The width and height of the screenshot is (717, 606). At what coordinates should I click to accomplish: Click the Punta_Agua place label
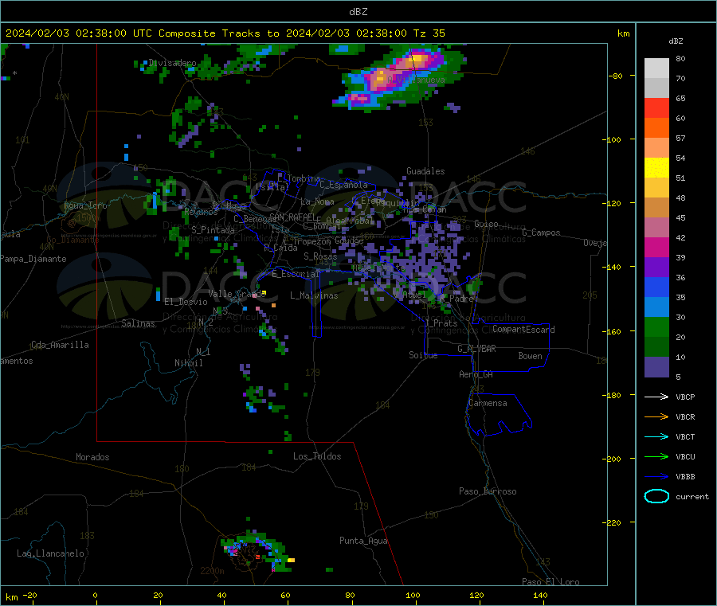363,541
